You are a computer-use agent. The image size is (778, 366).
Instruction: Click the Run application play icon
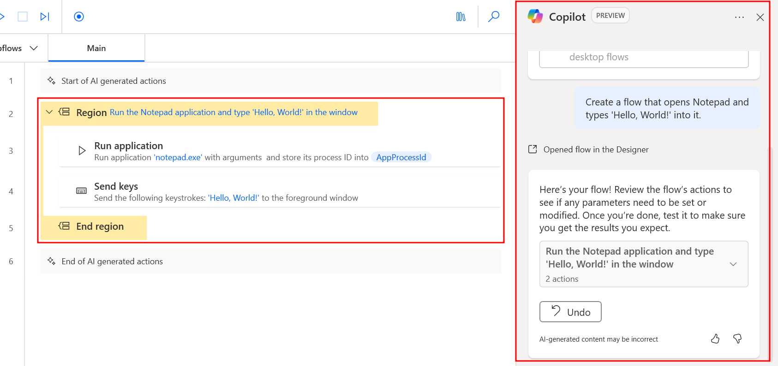(x=82, y=151)
